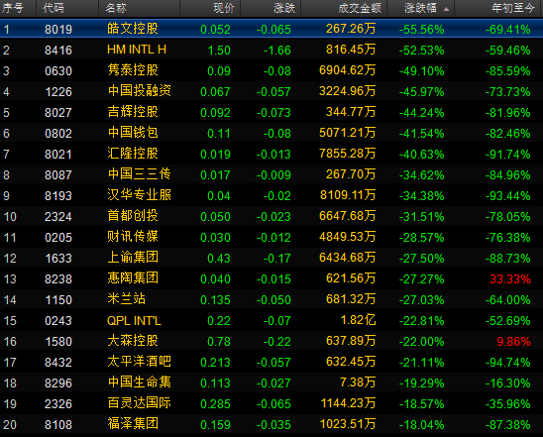Select 大森控股 stock row
The height and width of the screenshot is (437, 543).
click(271, 341)
